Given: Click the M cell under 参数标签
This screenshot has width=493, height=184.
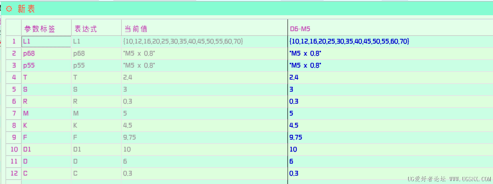Looking at the screenshot, I should [x=46, y=114].
